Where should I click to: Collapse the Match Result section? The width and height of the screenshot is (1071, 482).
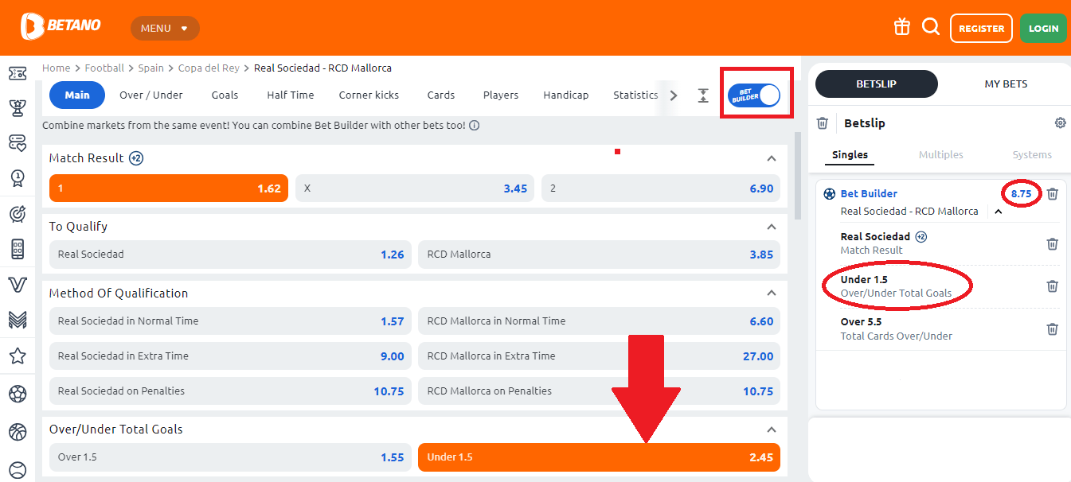click(771, 158)
